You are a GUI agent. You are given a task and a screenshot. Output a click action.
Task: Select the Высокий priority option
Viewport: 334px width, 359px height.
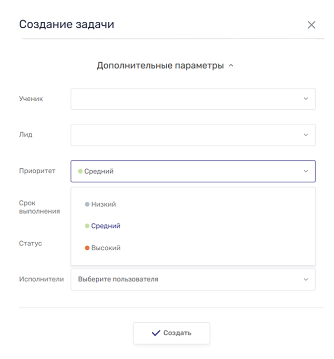click(106, 248)
